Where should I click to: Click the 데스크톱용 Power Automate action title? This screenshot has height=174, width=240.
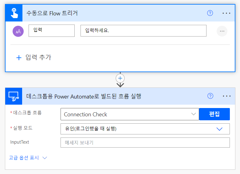click(84, 96)
